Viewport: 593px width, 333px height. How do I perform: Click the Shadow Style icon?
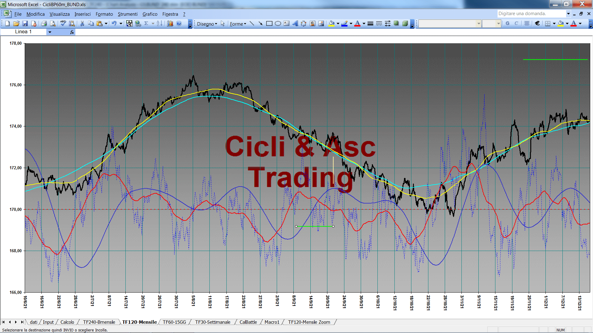(396, 23)
